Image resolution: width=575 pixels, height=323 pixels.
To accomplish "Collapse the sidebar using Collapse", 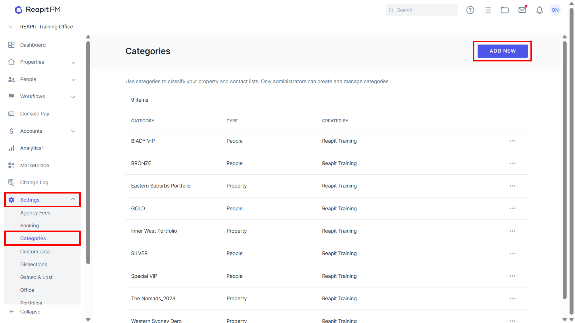I will click(24, 312).
